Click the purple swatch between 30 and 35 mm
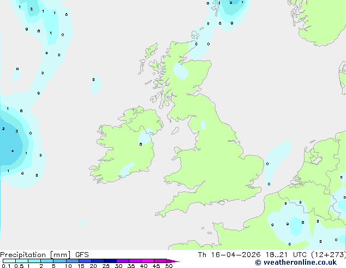 [x=123, y=261]
